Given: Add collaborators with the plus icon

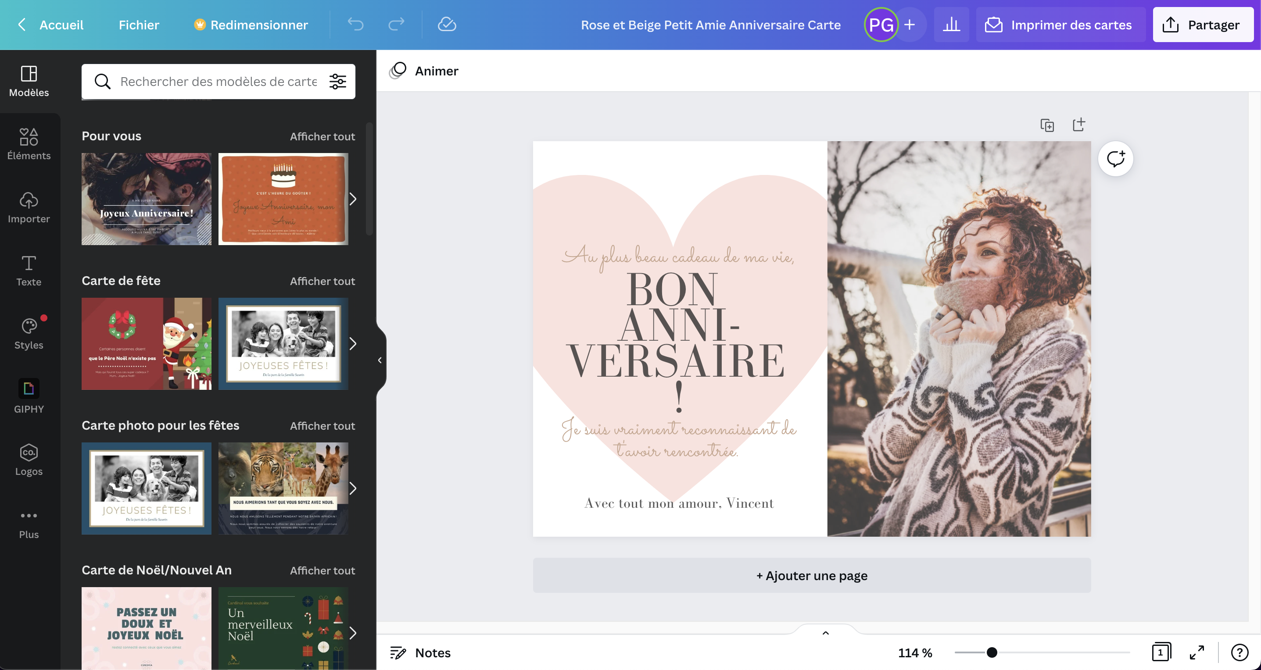Looking at the screenshot, I should (x=910, y=25).
